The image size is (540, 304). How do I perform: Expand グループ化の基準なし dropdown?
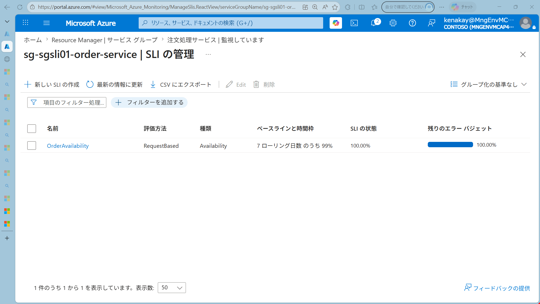[489, 84]
